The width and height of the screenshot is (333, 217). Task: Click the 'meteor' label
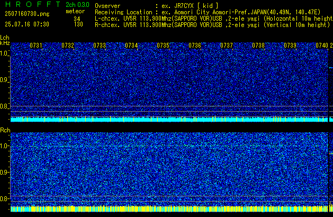(75, 11)
